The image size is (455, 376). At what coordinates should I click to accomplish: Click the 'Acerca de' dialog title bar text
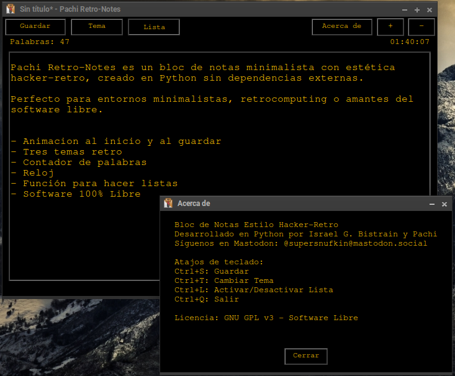pos(194,204)
